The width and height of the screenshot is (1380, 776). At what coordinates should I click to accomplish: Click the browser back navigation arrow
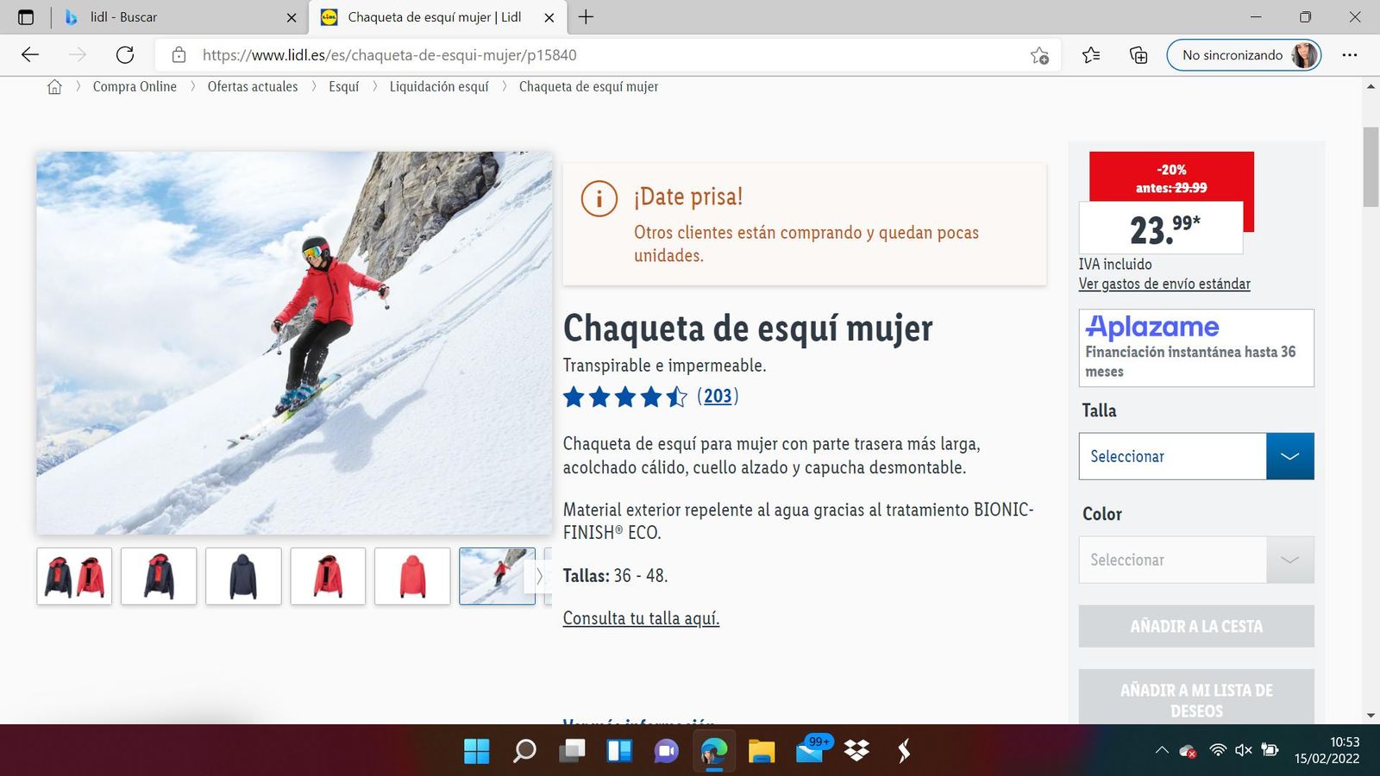[29, 54]
